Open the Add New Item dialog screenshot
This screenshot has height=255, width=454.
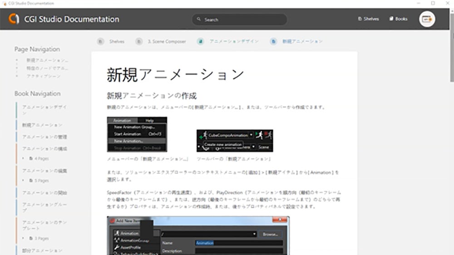tap(198, 236)
